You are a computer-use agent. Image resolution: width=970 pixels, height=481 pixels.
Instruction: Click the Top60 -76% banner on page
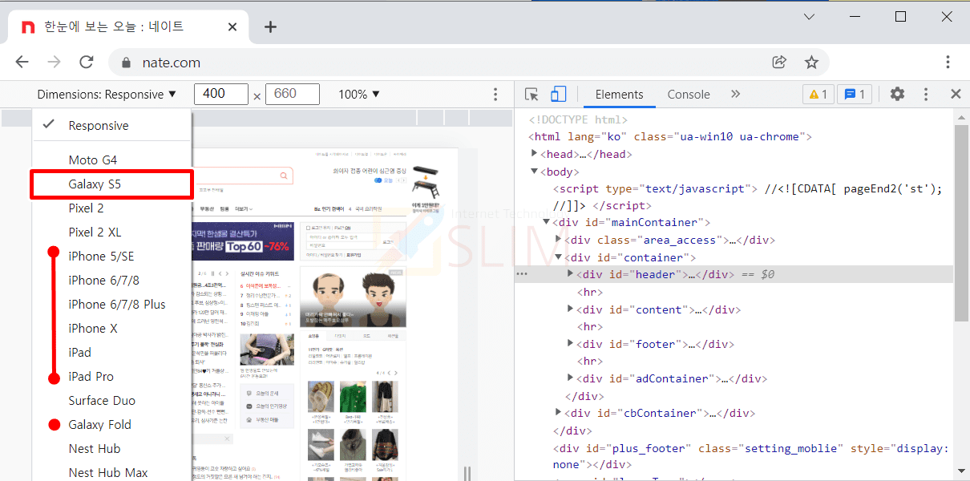coord(243,242)
